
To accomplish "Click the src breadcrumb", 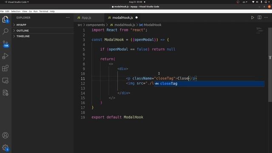I will (80, 25).
